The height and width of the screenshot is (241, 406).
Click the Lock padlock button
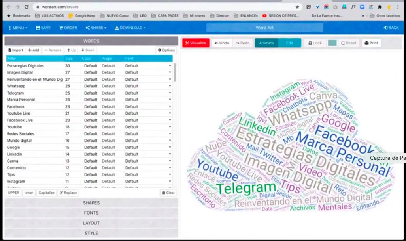pos(315,43)
